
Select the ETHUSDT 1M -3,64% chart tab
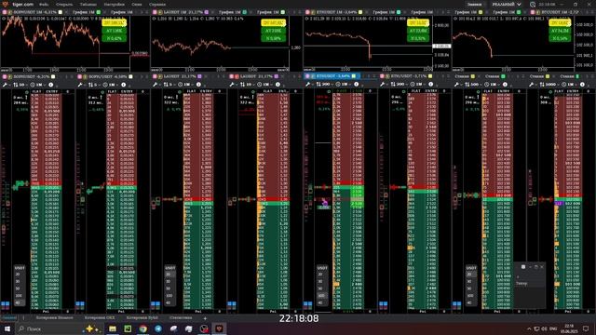point(333,12)
